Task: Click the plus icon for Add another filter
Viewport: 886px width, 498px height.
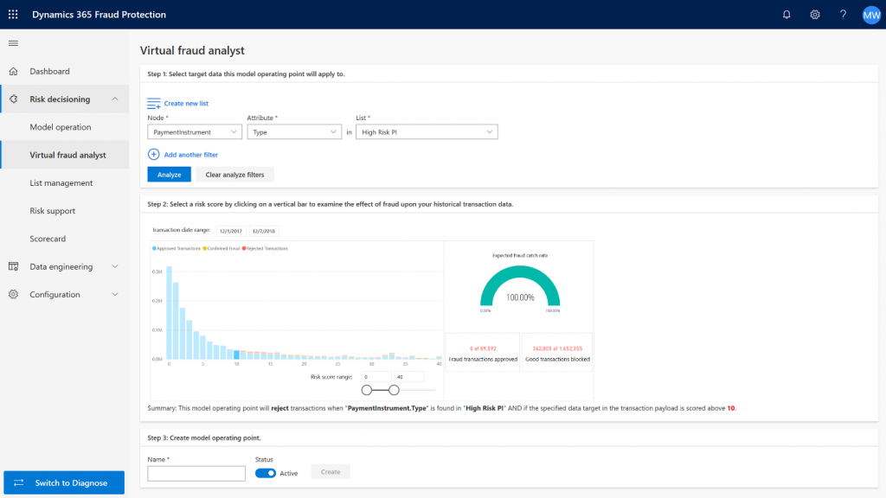Action: coord(154,155)
